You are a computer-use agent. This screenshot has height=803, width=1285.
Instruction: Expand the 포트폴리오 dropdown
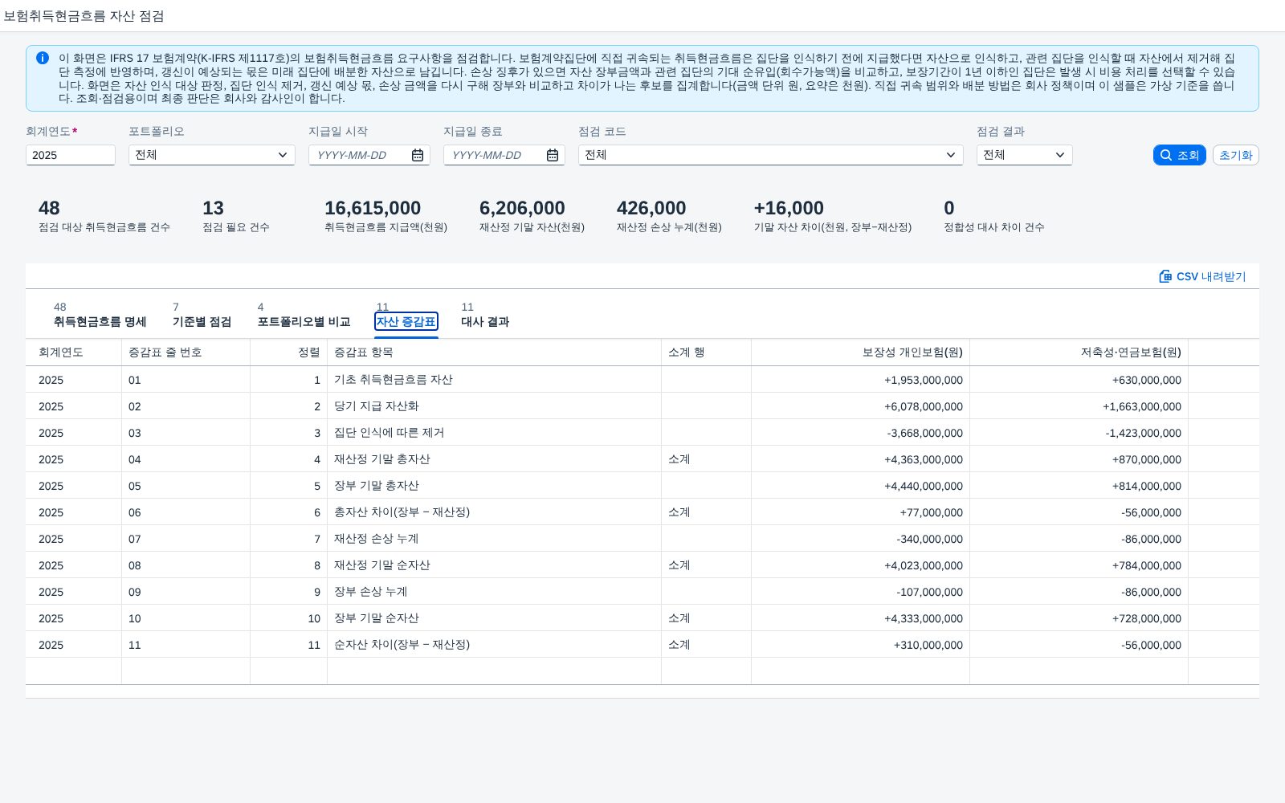pyautogui.click(x=283, y=155)
